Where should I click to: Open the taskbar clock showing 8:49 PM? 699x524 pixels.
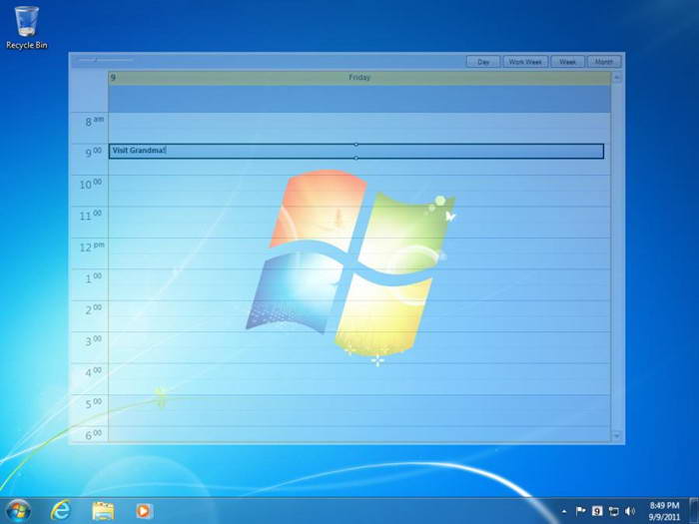pos(664,511)
